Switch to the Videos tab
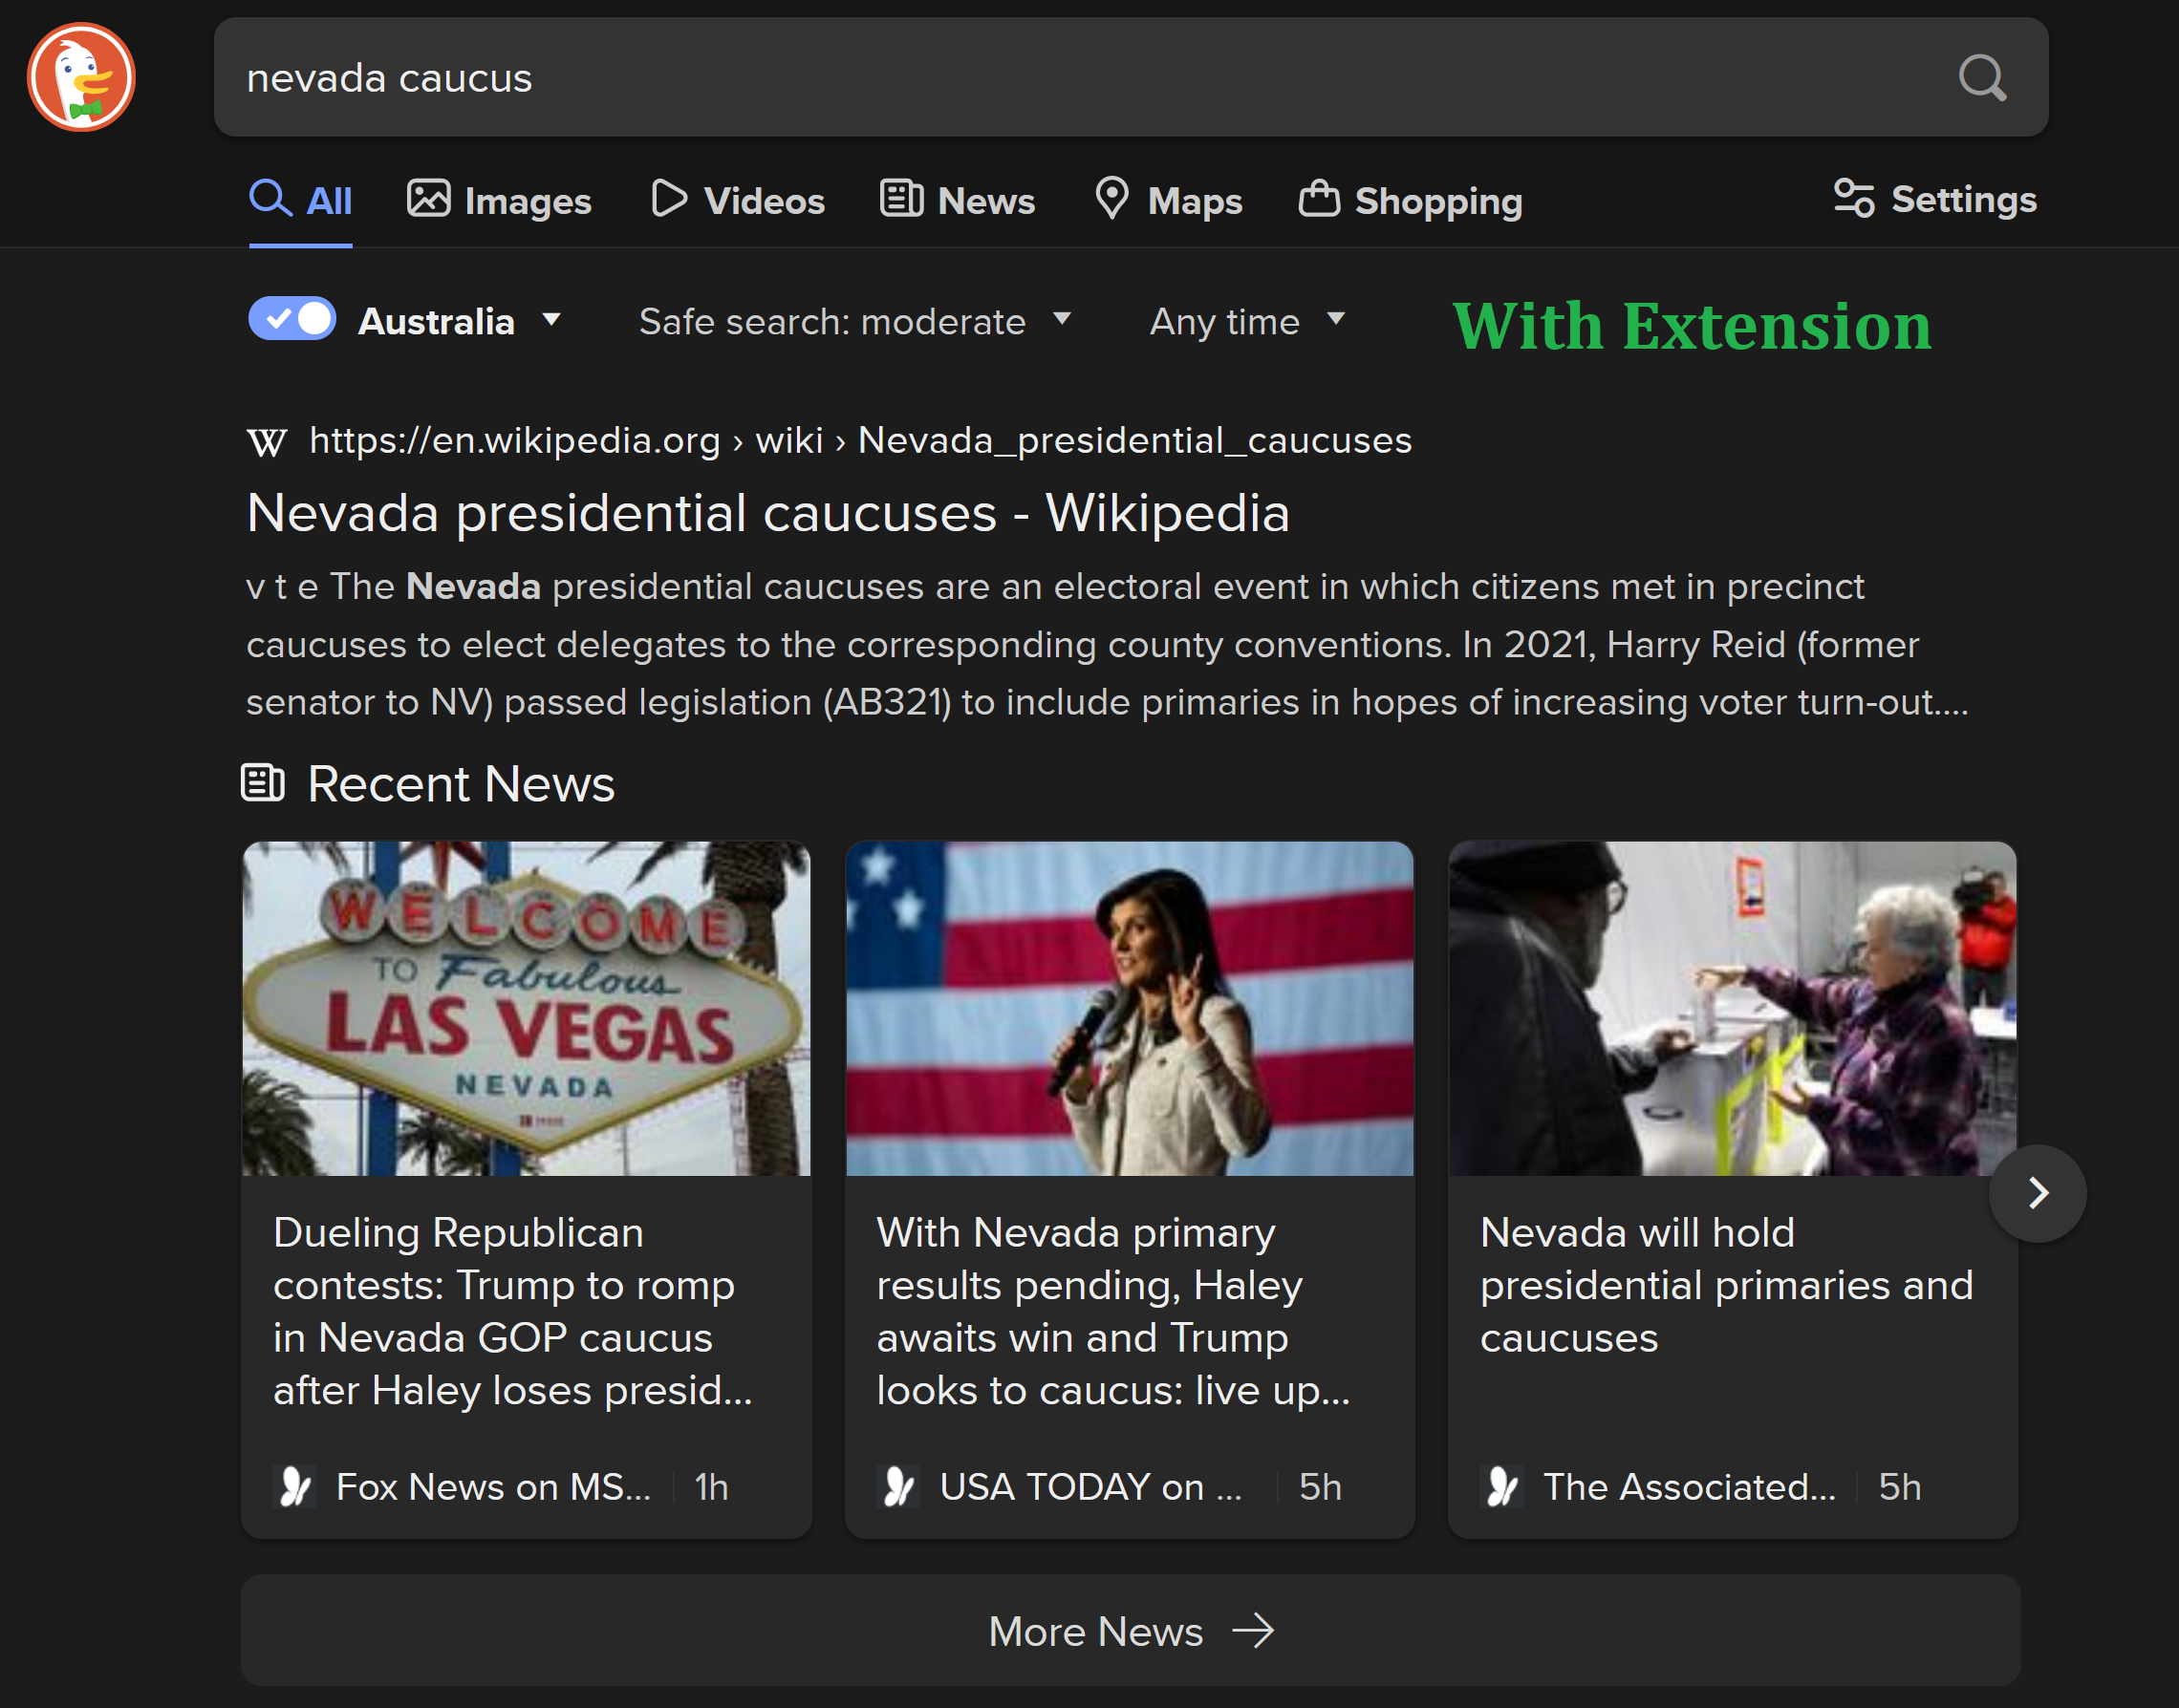 click(x=738, y=201)
